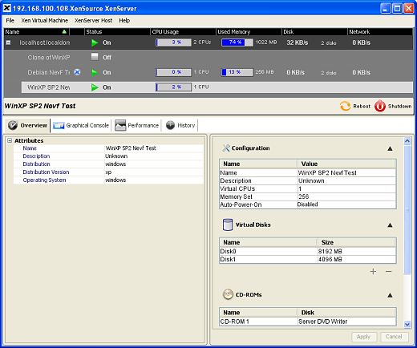Click the Reboot button label
417x348 pixels.
[362, 106]
